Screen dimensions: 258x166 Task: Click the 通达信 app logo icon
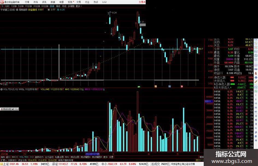(2, 2)
